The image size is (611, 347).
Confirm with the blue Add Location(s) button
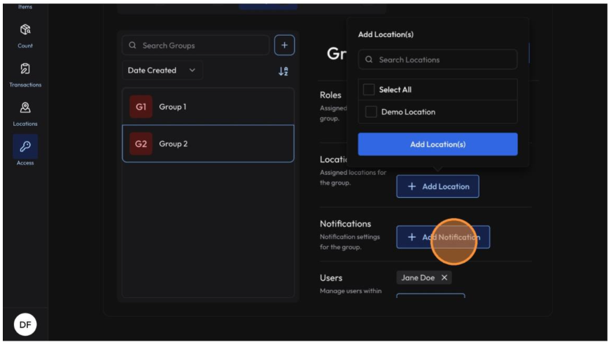pos(437,144)
